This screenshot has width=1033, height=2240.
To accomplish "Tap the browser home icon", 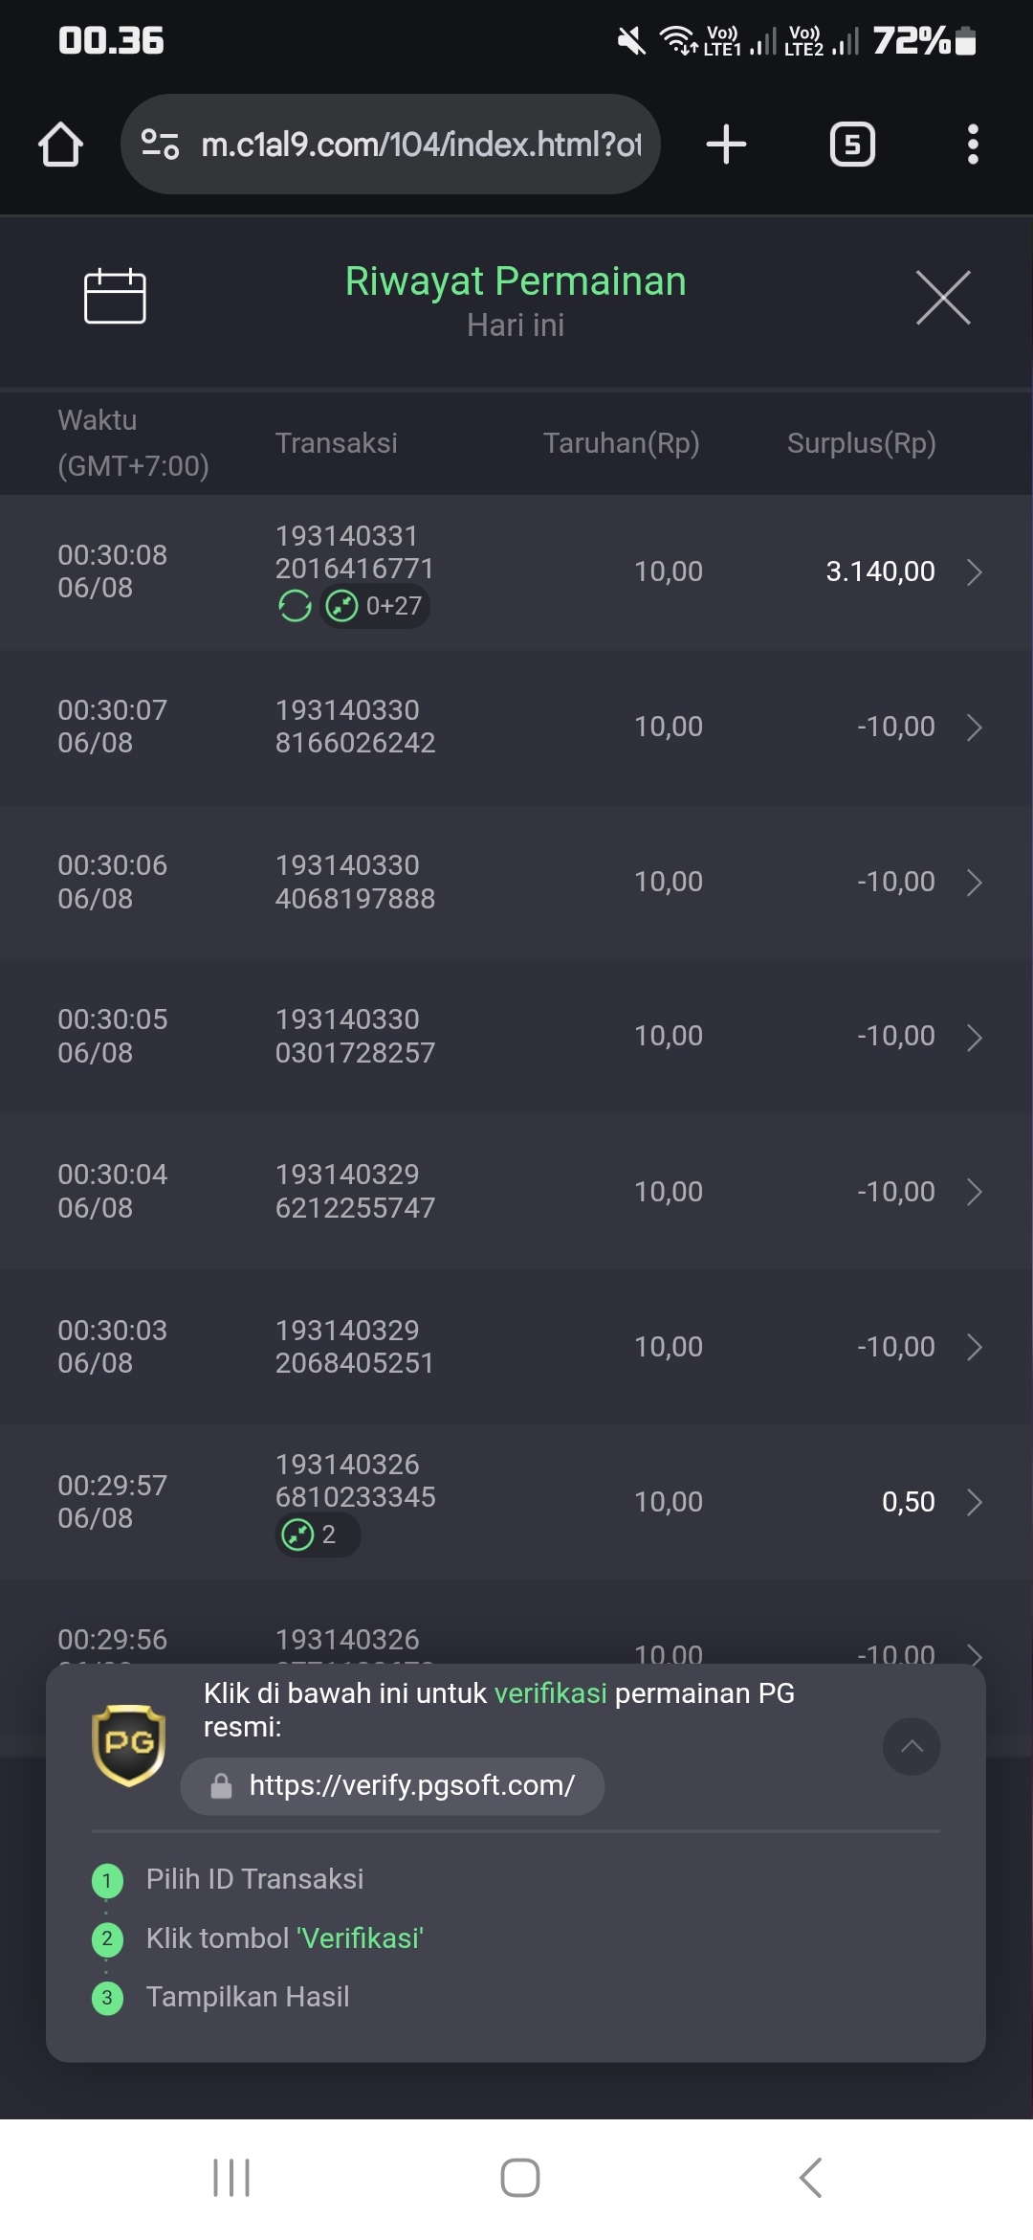I will pyautogui.click(x=60, y=145).
